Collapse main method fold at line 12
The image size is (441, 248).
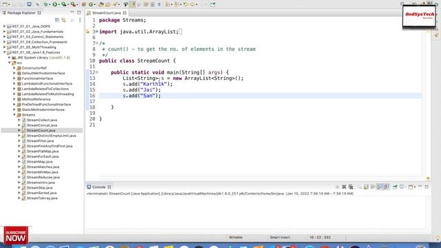(x=97, y=72)
